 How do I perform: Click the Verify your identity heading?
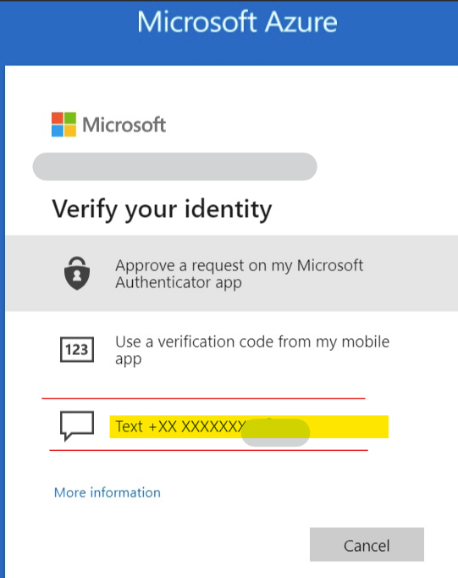click(162, 209)
